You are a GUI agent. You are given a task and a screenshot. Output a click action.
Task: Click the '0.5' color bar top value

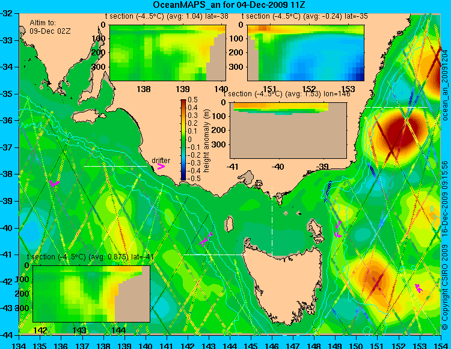tap(192, 100)
